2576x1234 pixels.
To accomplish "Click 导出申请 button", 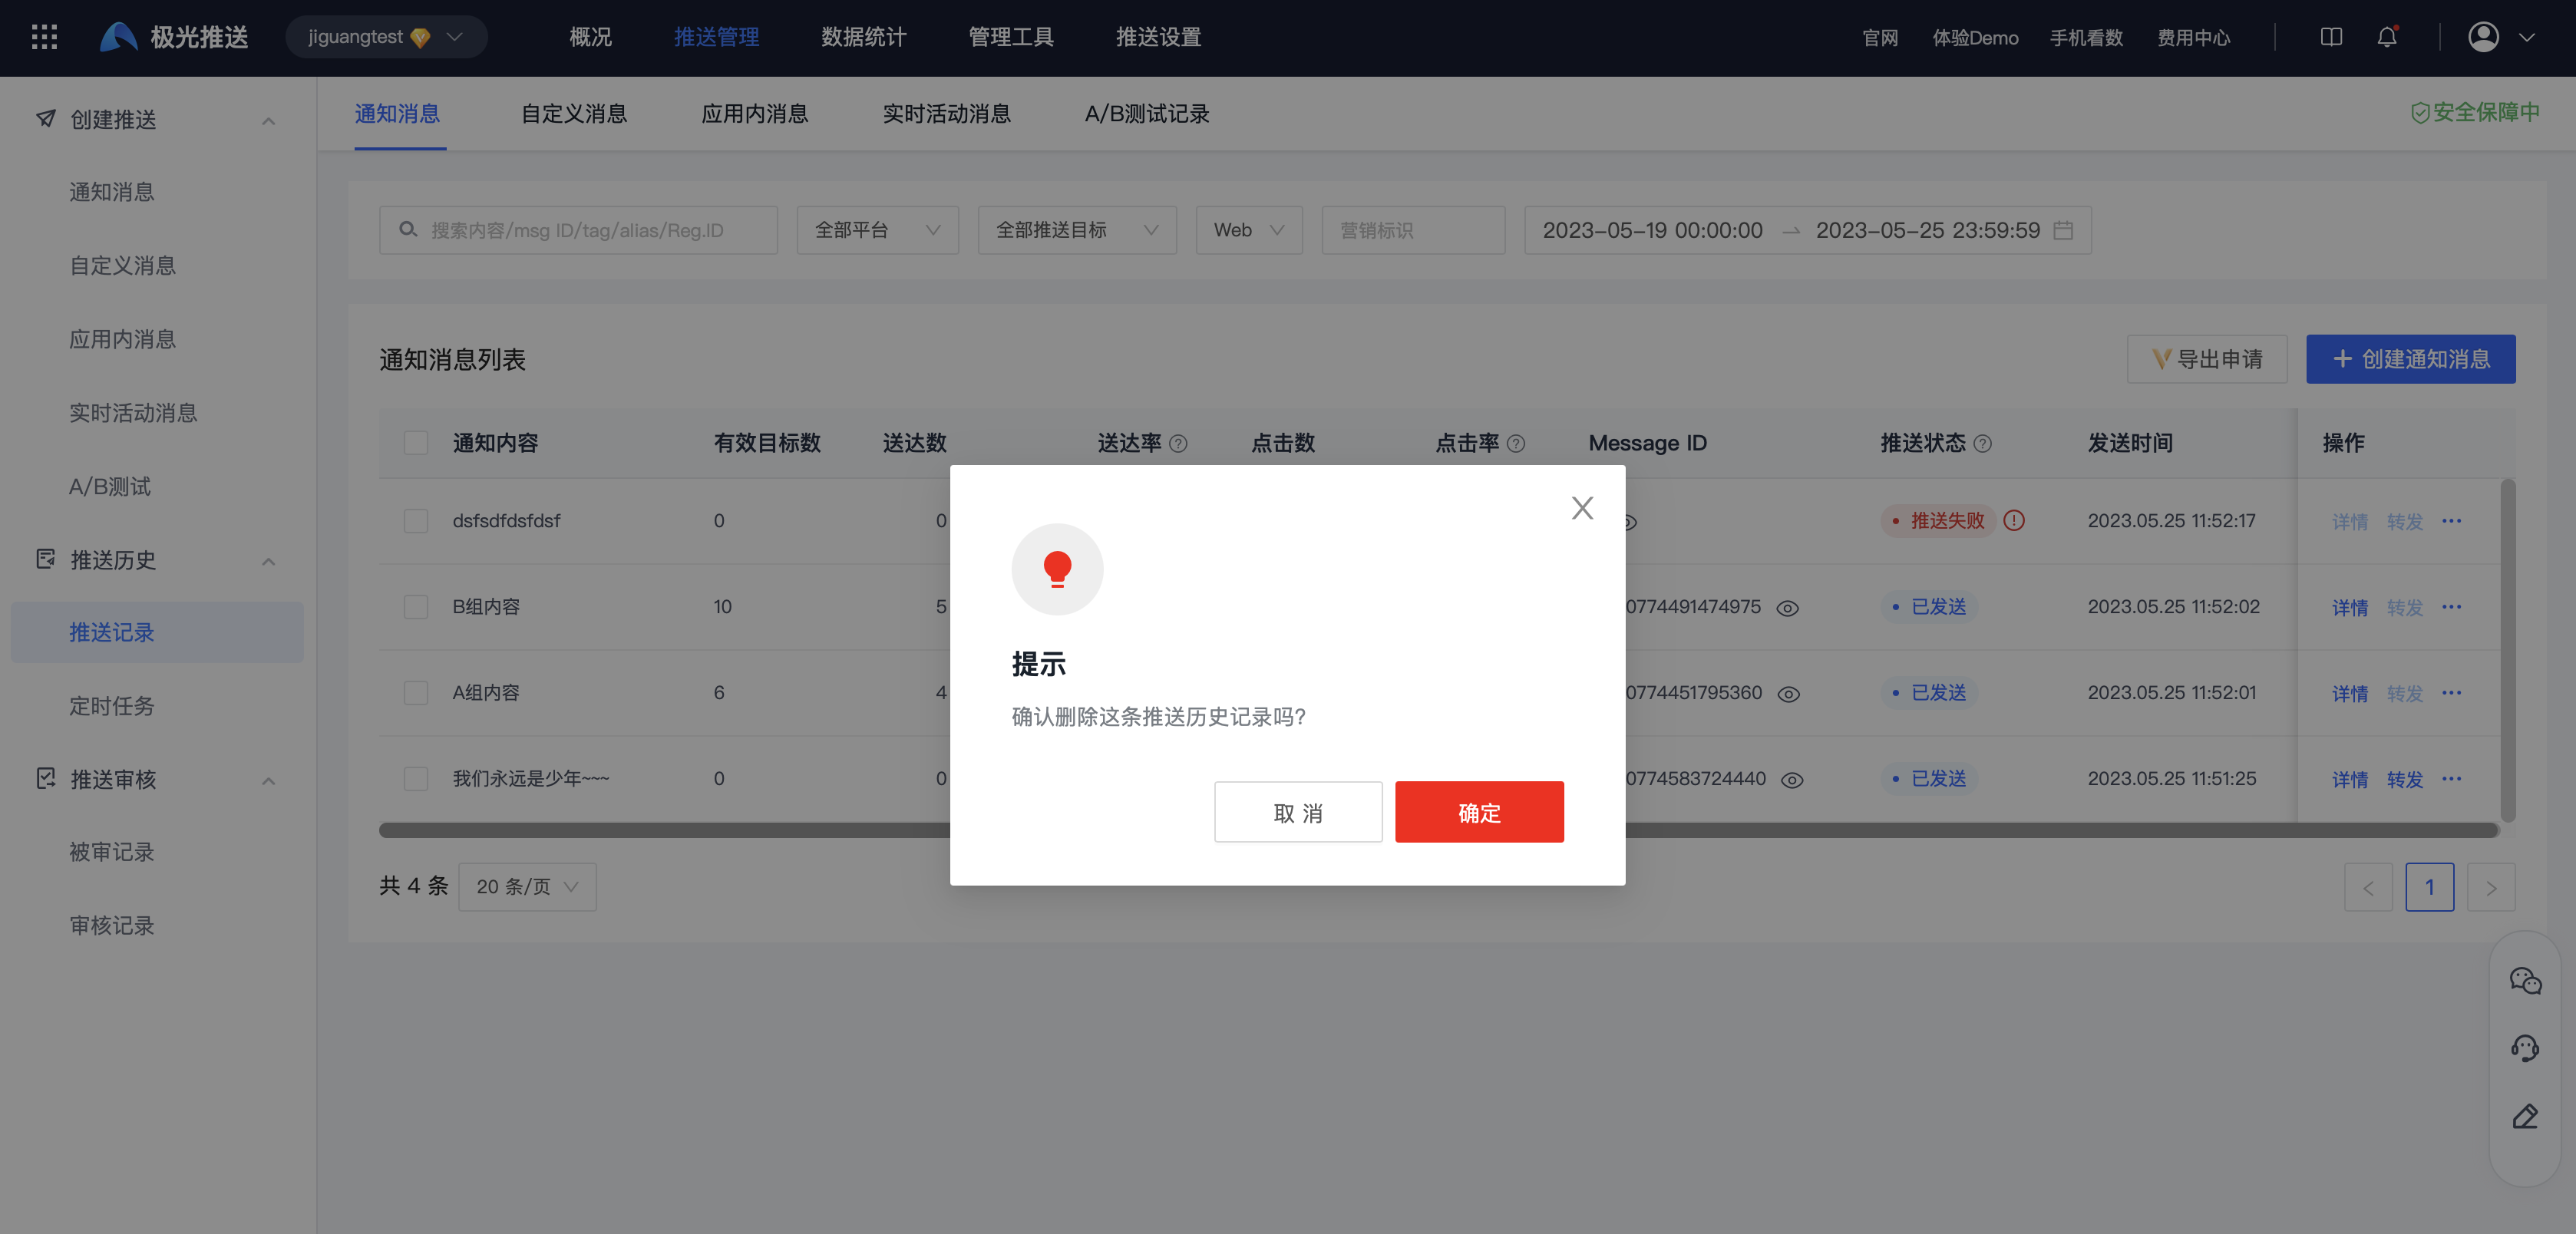I will coord(2206,359).
